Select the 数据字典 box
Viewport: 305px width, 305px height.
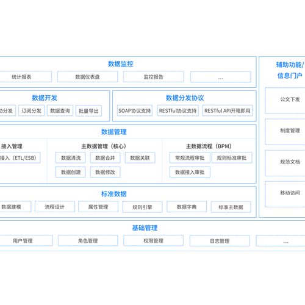187,207
